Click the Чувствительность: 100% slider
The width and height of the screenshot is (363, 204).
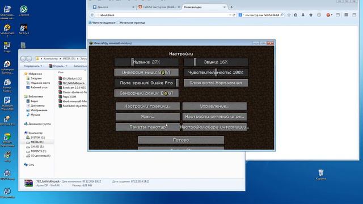[216, 73]
